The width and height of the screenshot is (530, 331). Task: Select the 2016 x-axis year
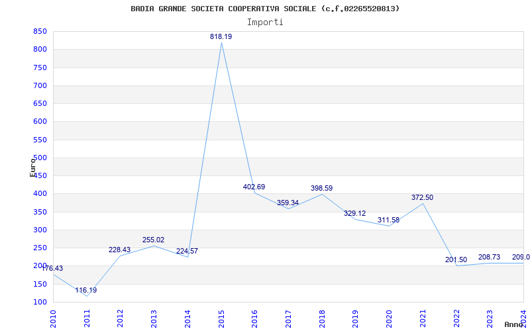(x=255, y=319)
